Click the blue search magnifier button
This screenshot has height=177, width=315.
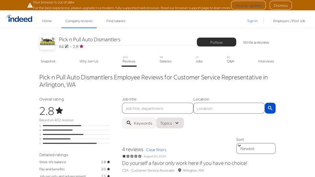pos(270,108)
